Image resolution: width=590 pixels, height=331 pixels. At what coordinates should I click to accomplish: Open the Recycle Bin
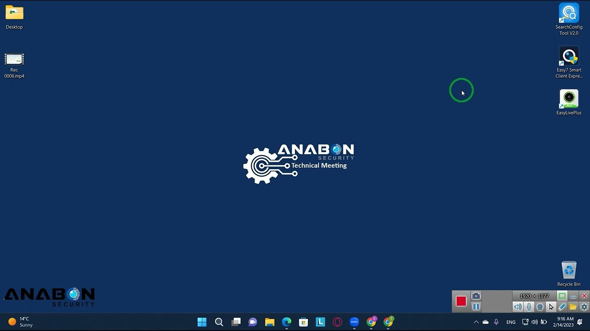coord(569,274)
